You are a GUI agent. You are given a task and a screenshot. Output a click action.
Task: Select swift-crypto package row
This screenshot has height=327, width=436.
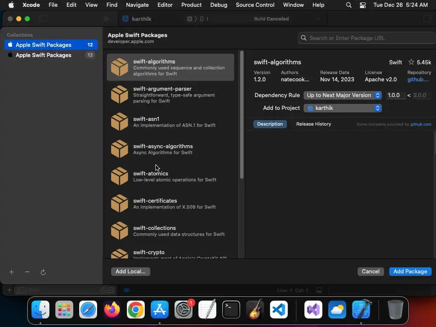[x=170, y=252]
